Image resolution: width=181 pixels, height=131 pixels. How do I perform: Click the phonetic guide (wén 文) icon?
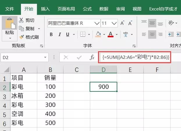pyautogui.click(x=126, y=34)
